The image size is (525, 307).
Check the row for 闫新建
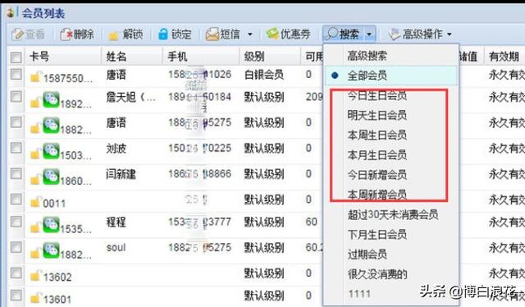click(16, 173)
